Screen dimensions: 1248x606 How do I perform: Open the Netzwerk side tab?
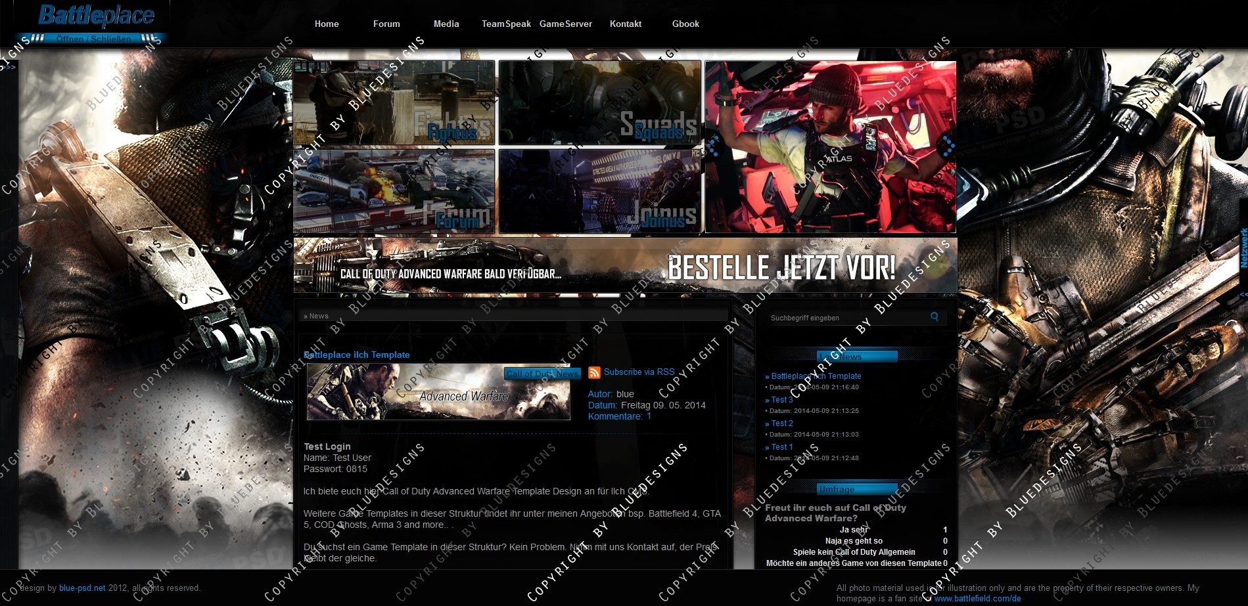1243,248
